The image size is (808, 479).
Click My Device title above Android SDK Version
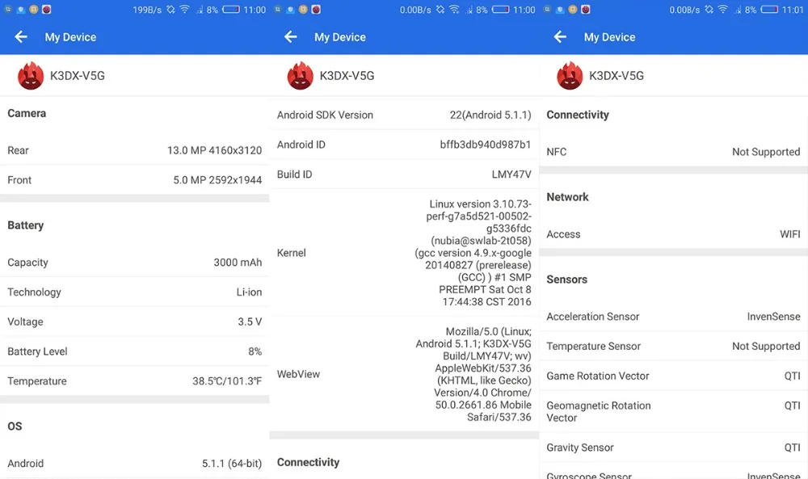point(340,37)
